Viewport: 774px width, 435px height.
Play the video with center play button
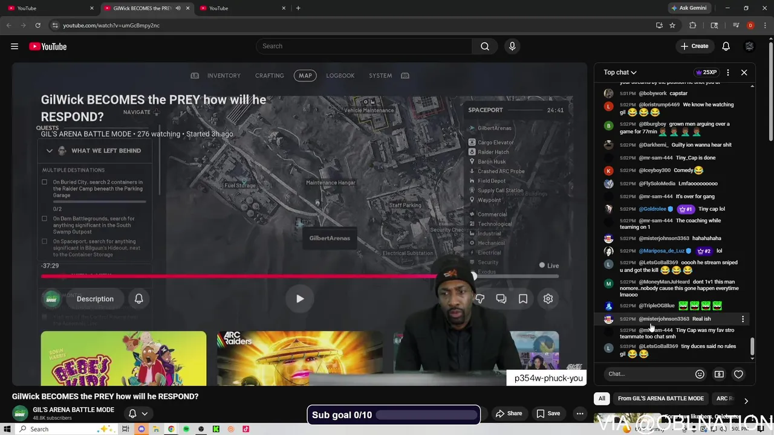click(300, 298)
